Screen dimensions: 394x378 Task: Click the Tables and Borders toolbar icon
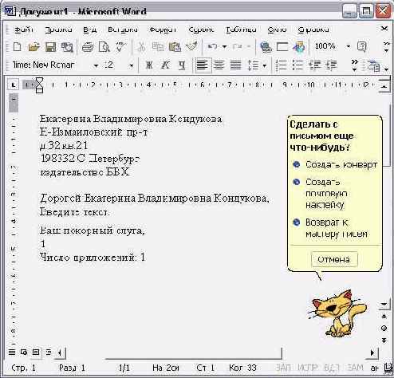tap(282, 47)
